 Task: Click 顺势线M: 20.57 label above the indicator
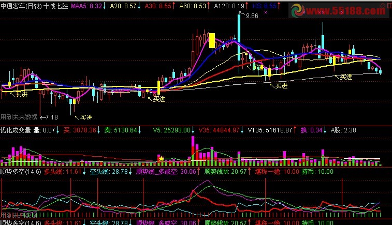pos(225,172)
